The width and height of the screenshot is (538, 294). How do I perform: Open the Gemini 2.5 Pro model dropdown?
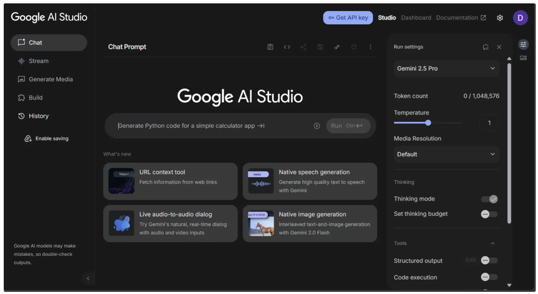[446, 68]
